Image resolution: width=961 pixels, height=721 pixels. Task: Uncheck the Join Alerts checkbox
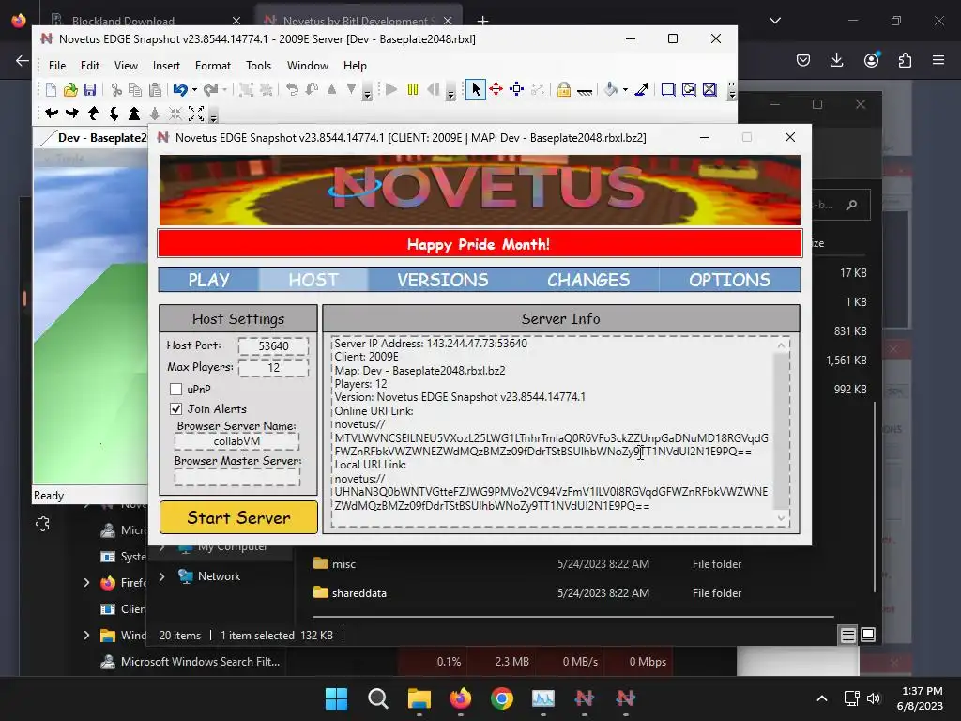pyautogui.click(x=175, y=408)
